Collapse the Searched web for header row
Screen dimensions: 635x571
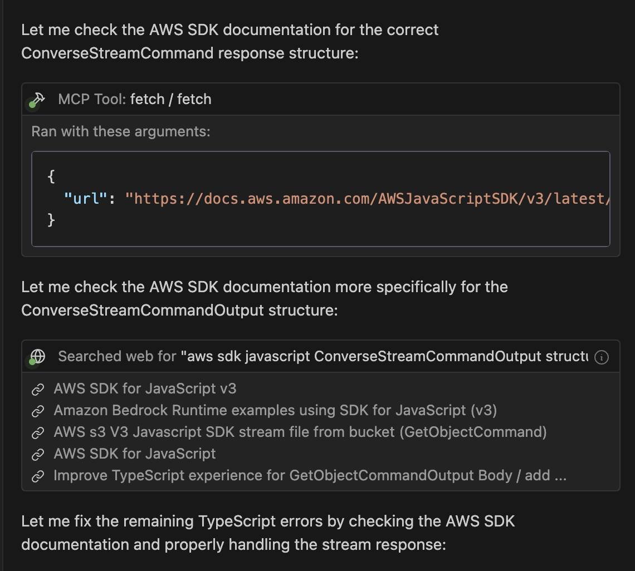(321, 357)
